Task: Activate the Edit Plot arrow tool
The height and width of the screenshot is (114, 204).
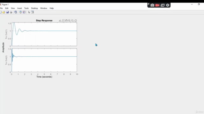Action: click(x=29, y=12)
